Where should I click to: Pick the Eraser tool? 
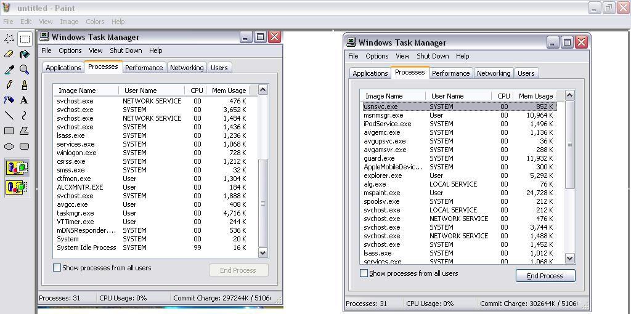click(x=9, y=54)
